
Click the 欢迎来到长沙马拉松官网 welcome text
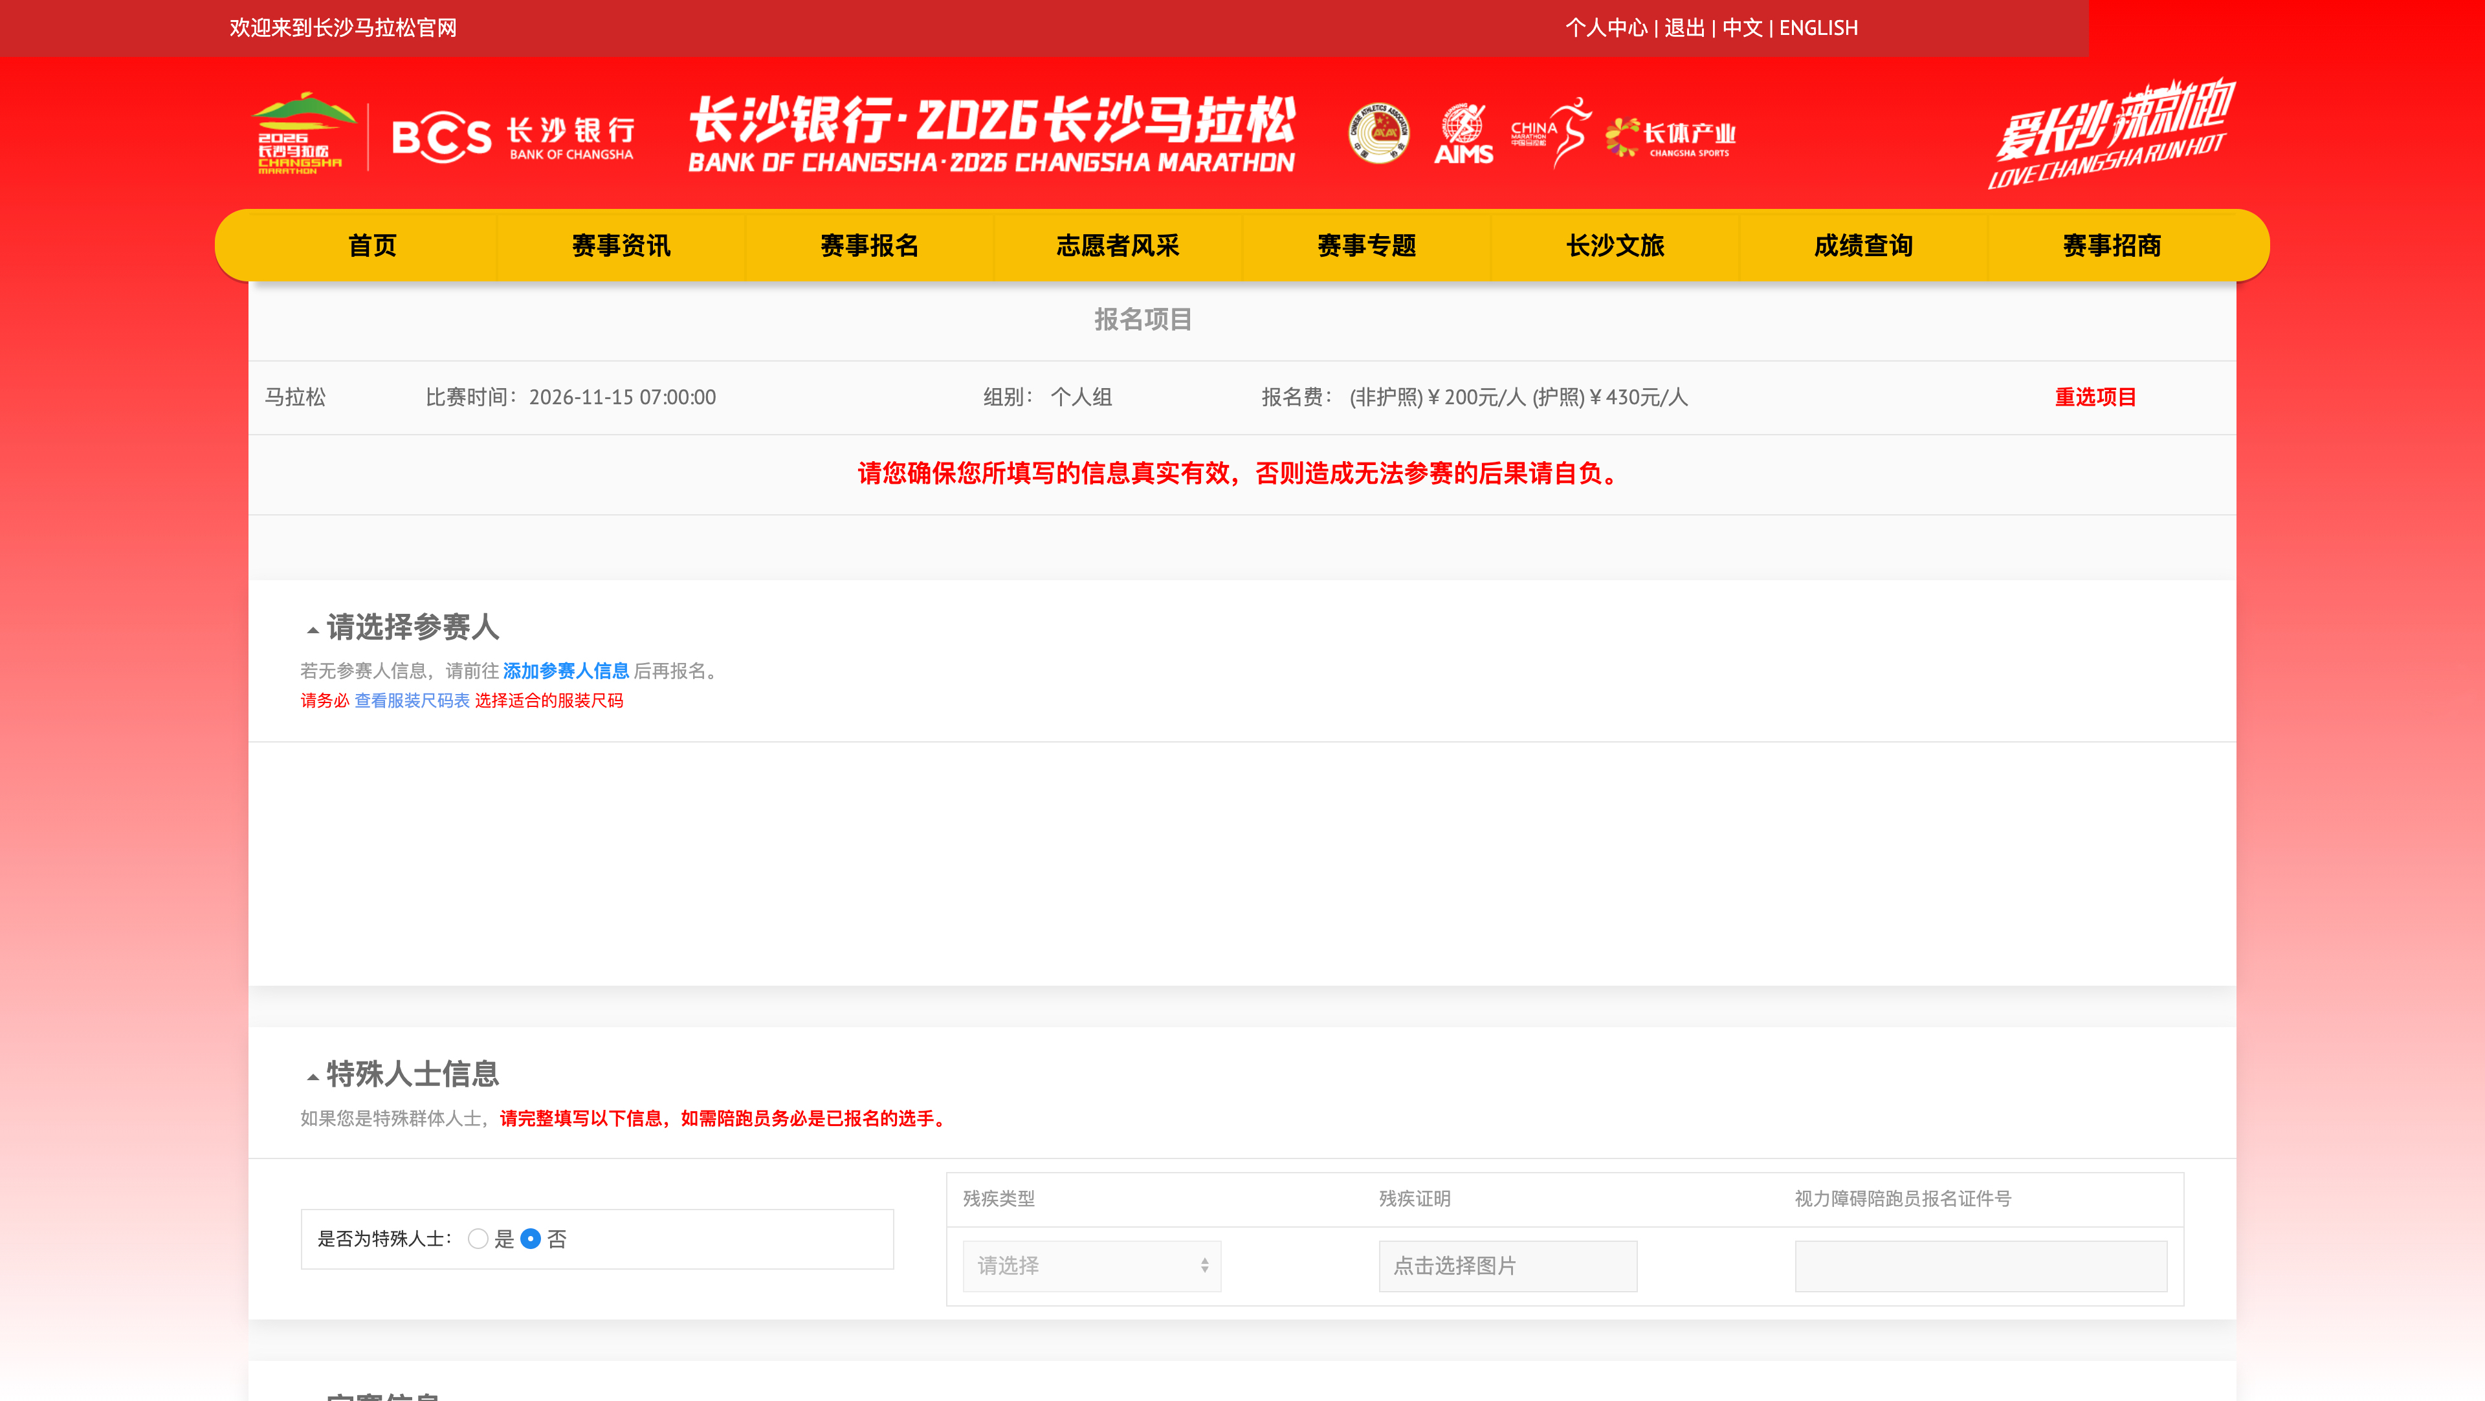[x=342, y=28]
